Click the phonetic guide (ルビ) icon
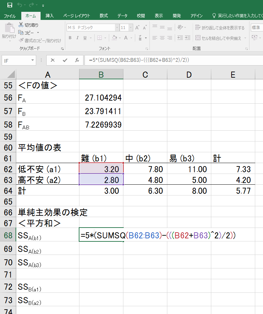Viewport: 263px width, 314px height. [x=140, y=38]
